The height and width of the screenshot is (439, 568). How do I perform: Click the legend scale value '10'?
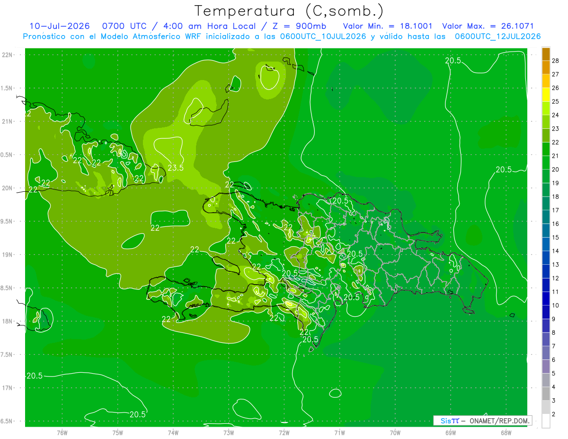pos(556,305)
